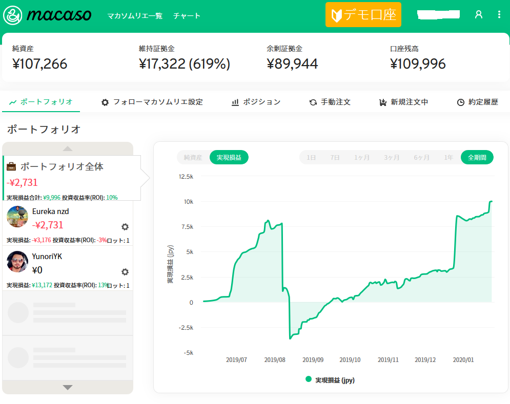Go to the 約定履歴 tab
Screen dimensions: 510x404
(478, 102)
